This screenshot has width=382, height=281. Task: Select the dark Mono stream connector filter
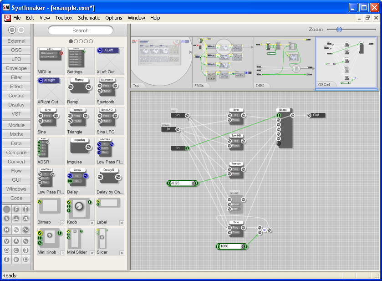point(25,230)
